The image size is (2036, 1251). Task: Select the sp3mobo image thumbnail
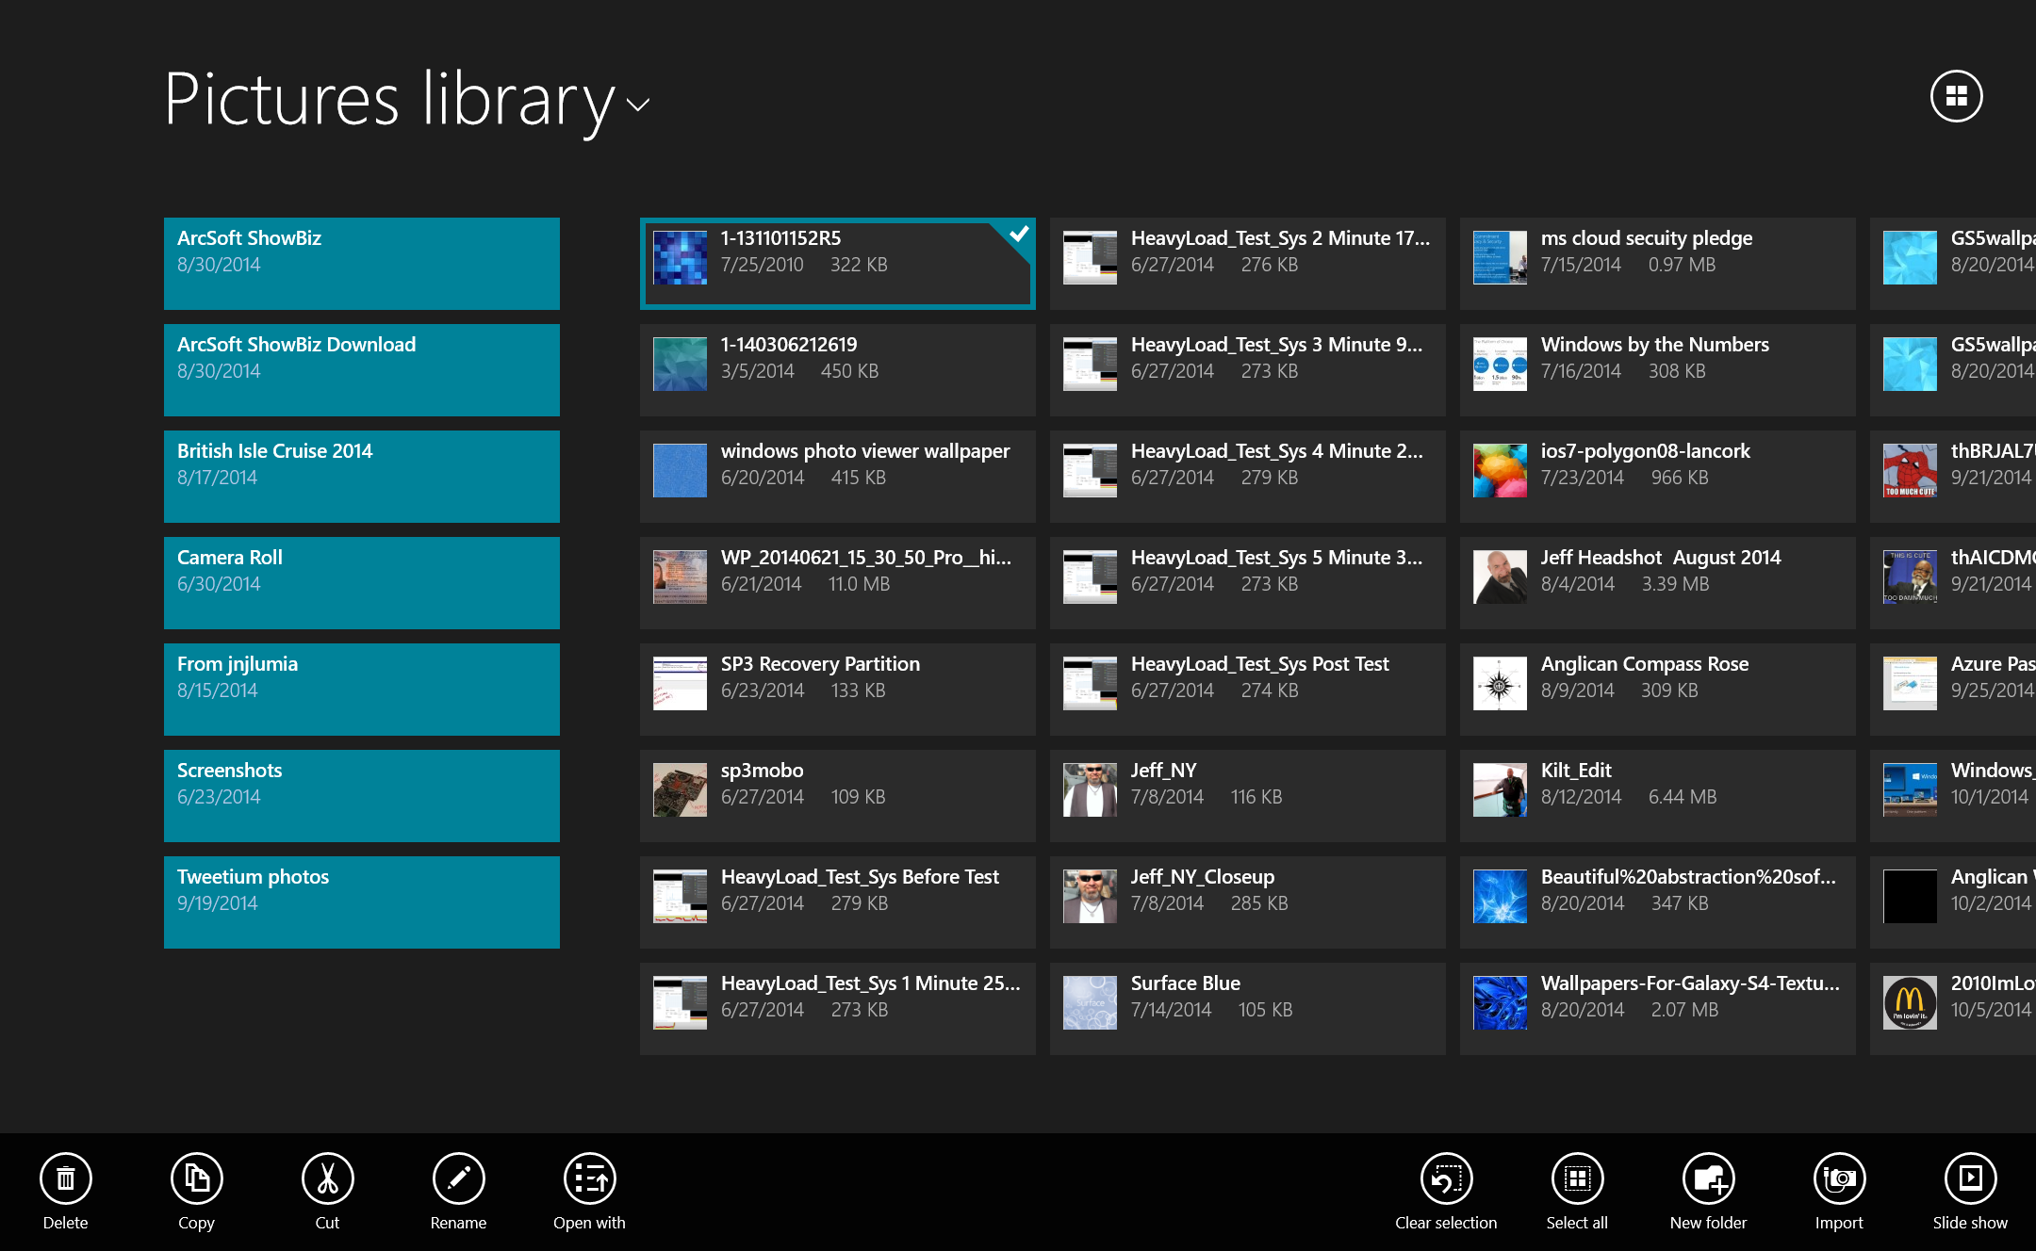coord(680,789)
